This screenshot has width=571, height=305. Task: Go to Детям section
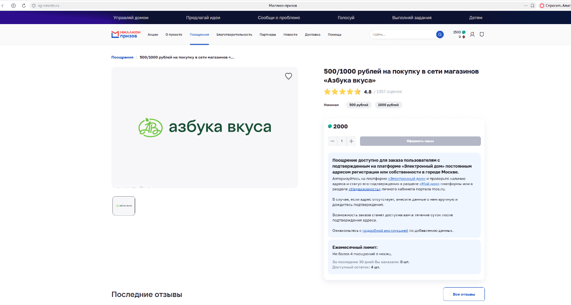point(476,17)
